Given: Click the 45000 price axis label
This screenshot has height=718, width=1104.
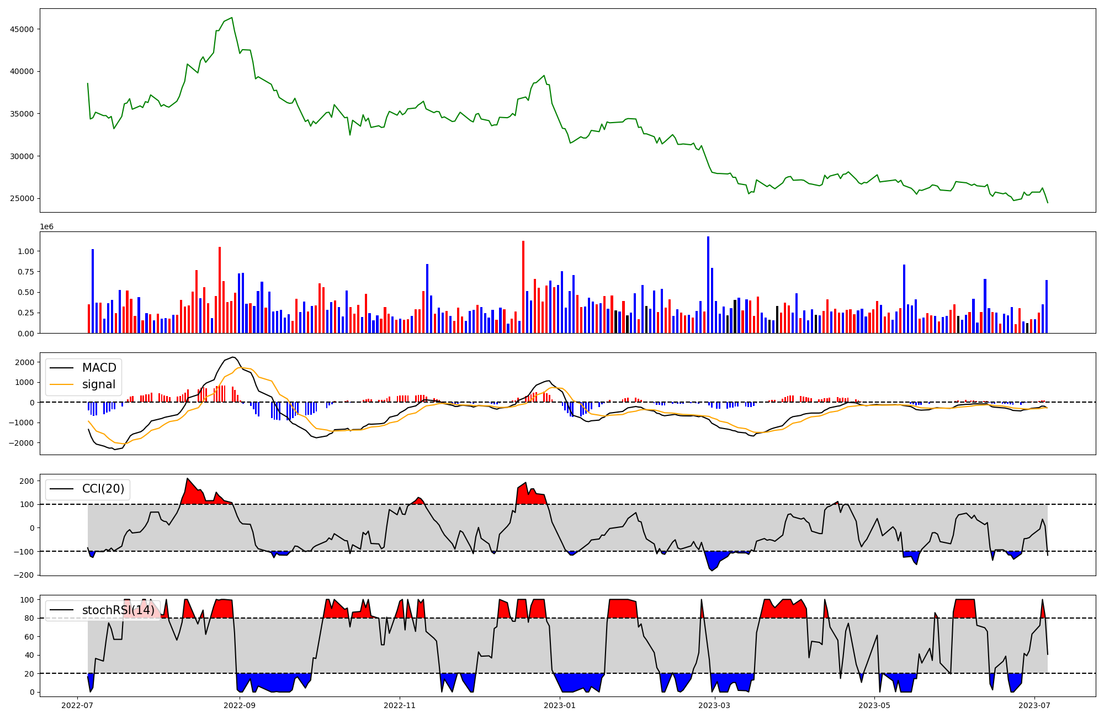Looking at the screenshot, I should pyautogui.click(x=22, y=29).
